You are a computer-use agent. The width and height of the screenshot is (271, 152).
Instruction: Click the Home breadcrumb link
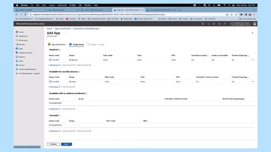pos(50,29)
